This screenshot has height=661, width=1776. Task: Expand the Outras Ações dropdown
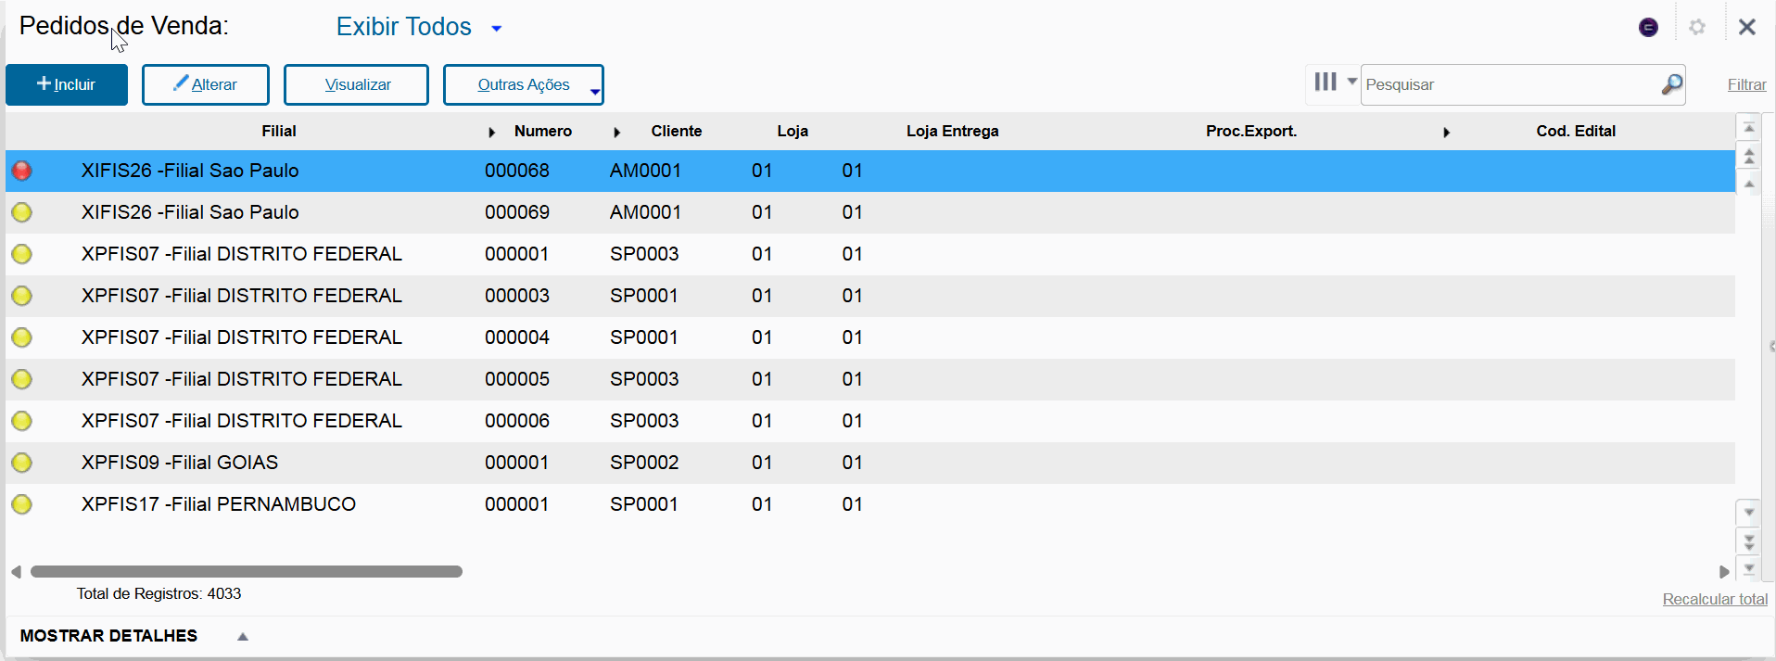coord(524,84)
